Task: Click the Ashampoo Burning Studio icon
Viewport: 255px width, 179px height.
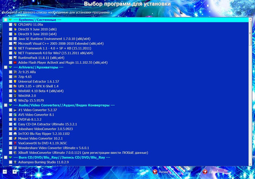Action: tap(15, 162)
